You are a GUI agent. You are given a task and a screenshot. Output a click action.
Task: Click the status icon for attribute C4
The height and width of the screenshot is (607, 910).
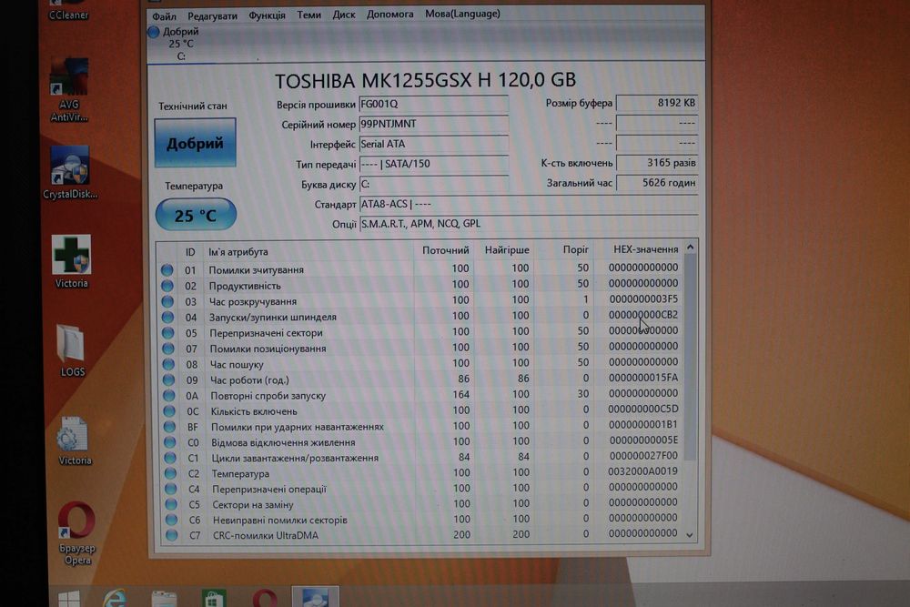coord(171,490)
